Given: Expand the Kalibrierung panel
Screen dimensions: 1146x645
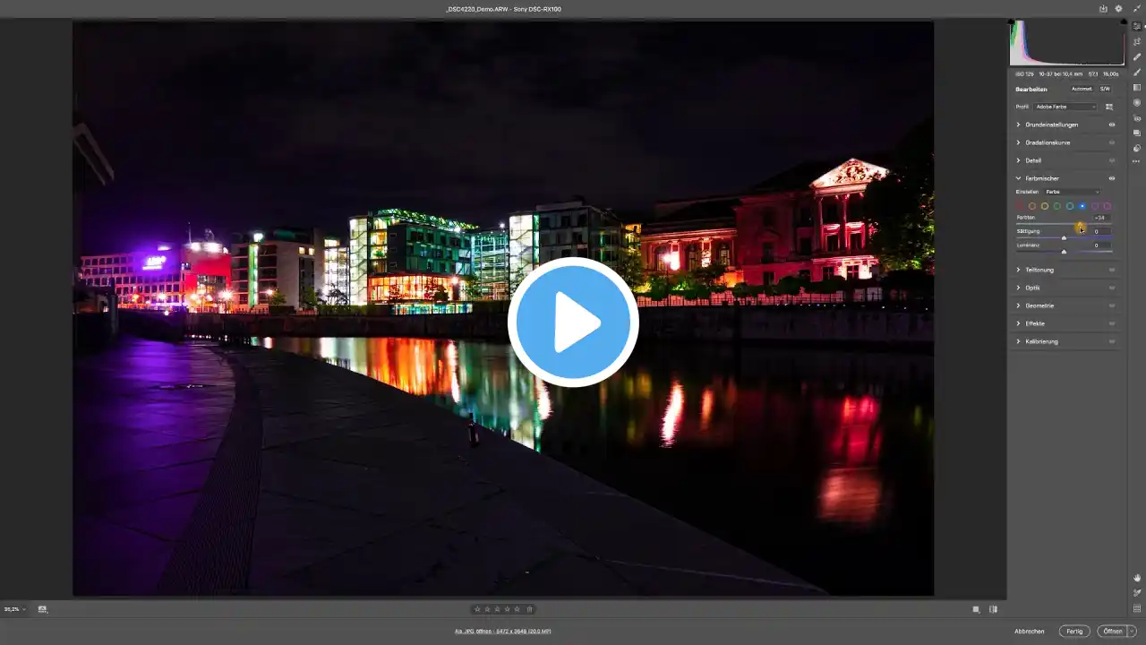Looking at the screenshot, I should 1019,341.
